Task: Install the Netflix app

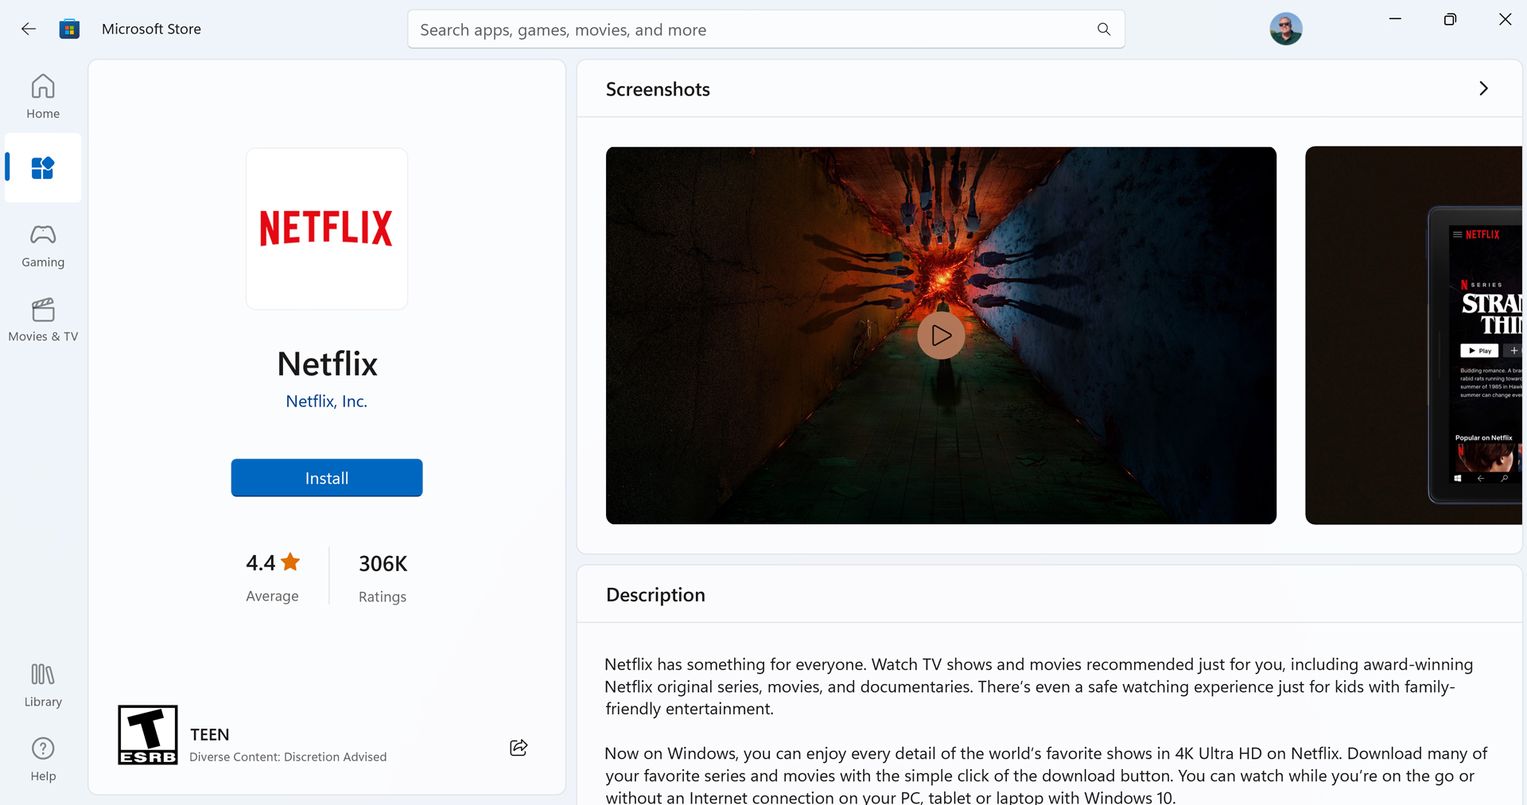Action: pos(327,477)
